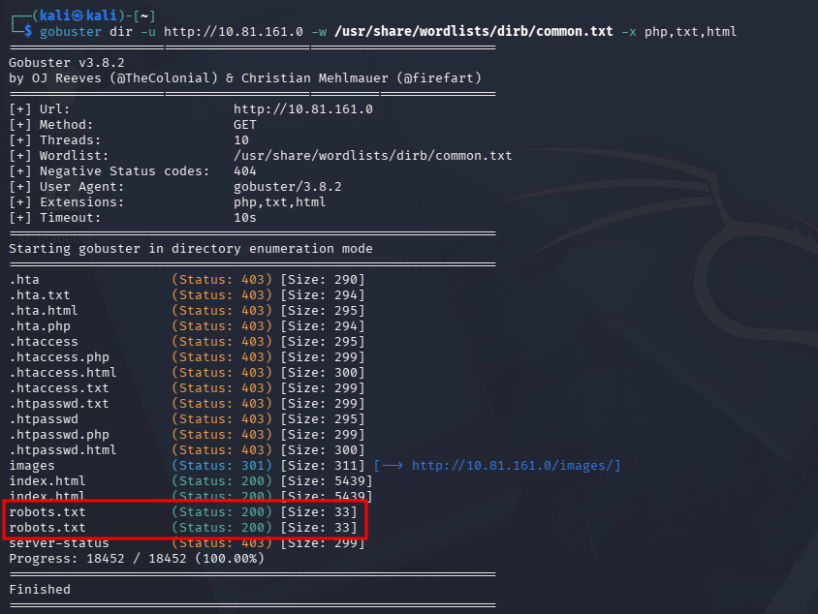Screen dimensions: 818x614
Task: Click the Progress 18452 / 18452 line
Action: [136, 559]
